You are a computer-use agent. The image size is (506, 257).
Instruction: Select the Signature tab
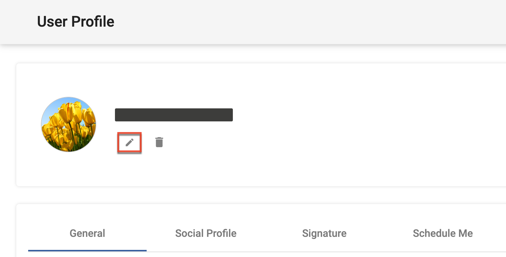click(324, 233)
